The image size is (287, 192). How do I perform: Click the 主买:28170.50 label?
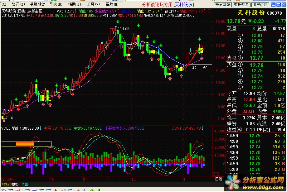(x=56, y=128)
